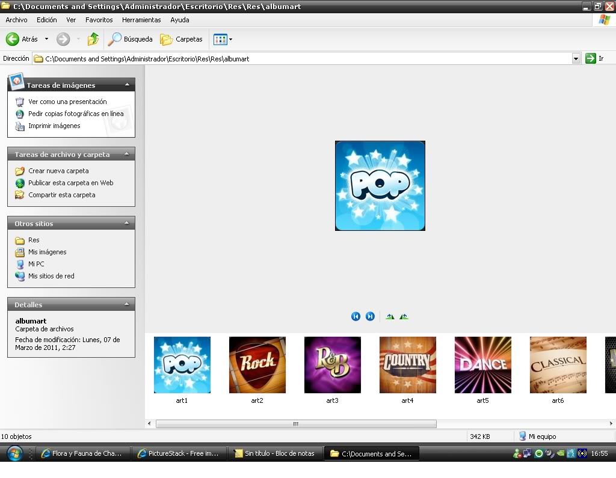Expand the address bar dropdown arrow
The height and width of the screenshot is (478, 616).
coord(576,58)
